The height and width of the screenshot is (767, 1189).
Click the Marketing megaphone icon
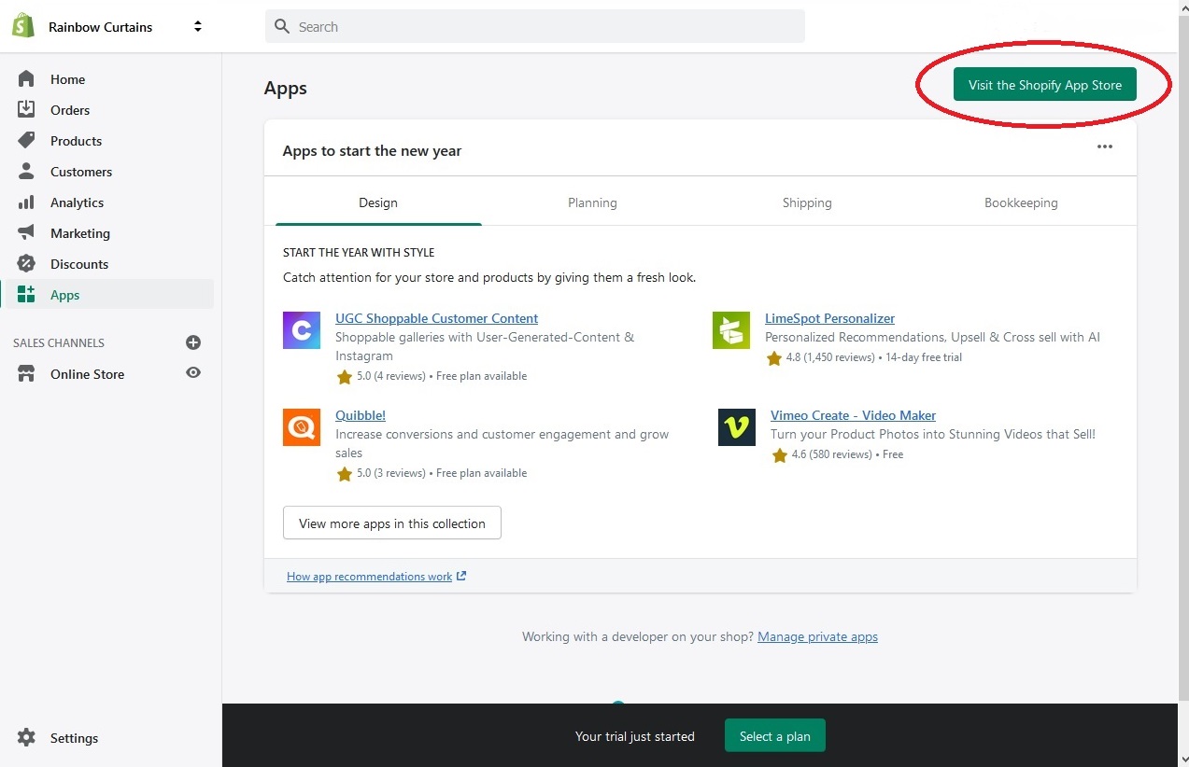click(26, 233)
